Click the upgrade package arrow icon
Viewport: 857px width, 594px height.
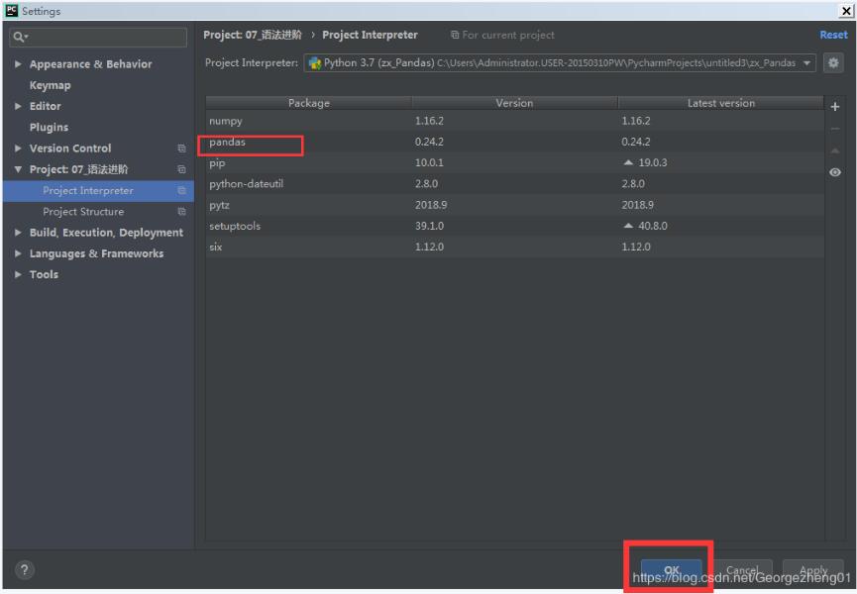click(834, 150)
